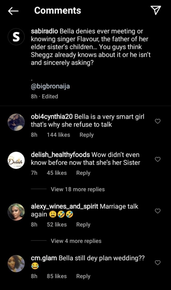Like delish_healthyfoods' comment with heart
The image size is (171, 290).
click(158, 159)
